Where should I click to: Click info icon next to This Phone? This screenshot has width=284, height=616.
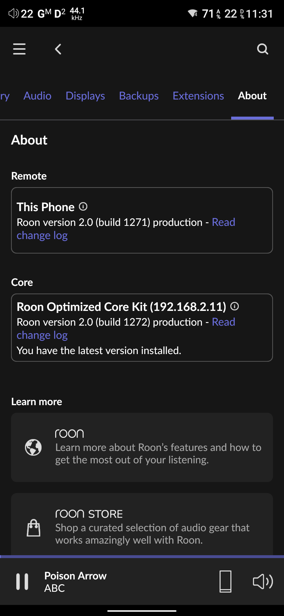pyautogui.click(x=83, y=207)
